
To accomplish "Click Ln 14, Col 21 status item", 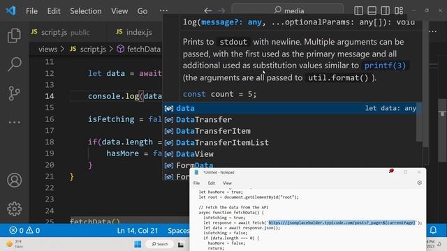I will [x=138, y=231].
